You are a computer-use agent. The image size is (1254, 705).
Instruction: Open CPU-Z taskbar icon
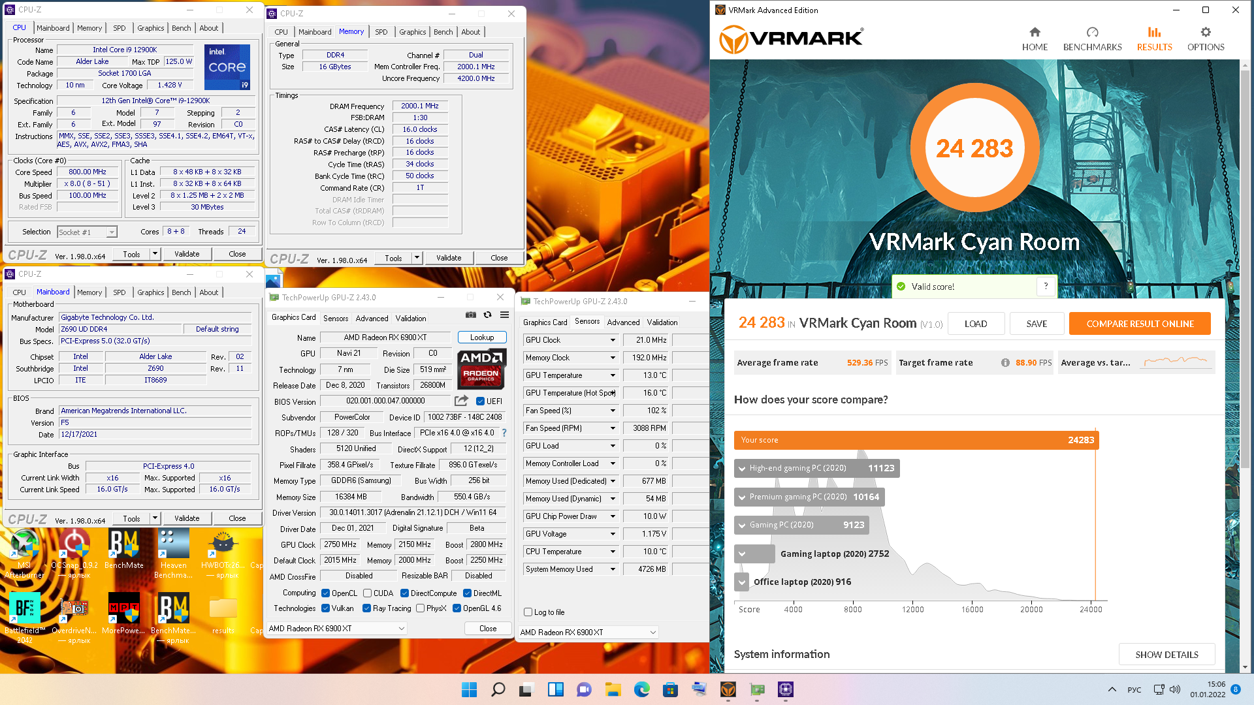(x=785, y=689)
